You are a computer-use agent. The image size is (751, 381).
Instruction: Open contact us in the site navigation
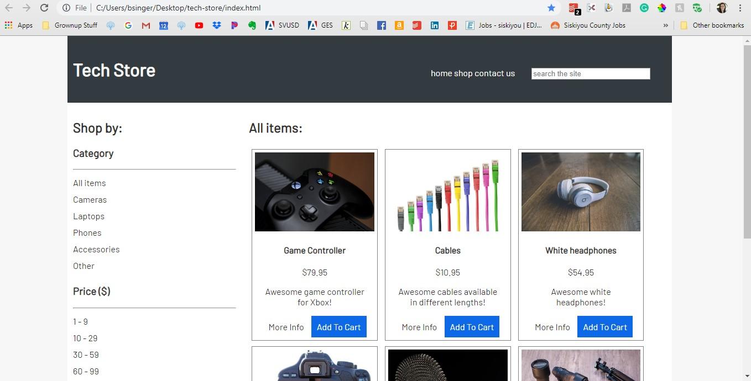[494, 73]
